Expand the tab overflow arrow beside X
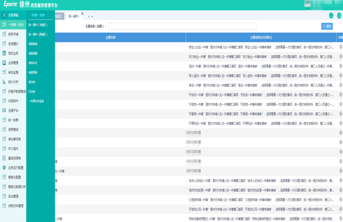Screen dimensions: 343x222 (x=92, y=16)
